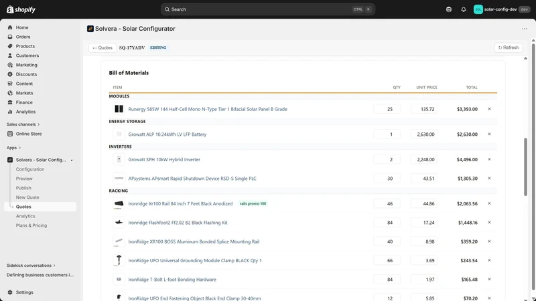Open the Shopify logo home link

pyautogui.click(x=21, y=9)
